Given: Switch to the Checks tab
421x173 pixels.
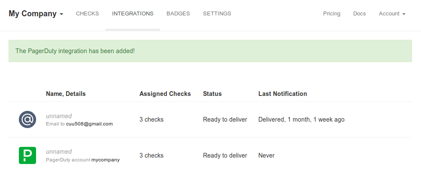Looking at the screenshot, I should click(88, 14).
